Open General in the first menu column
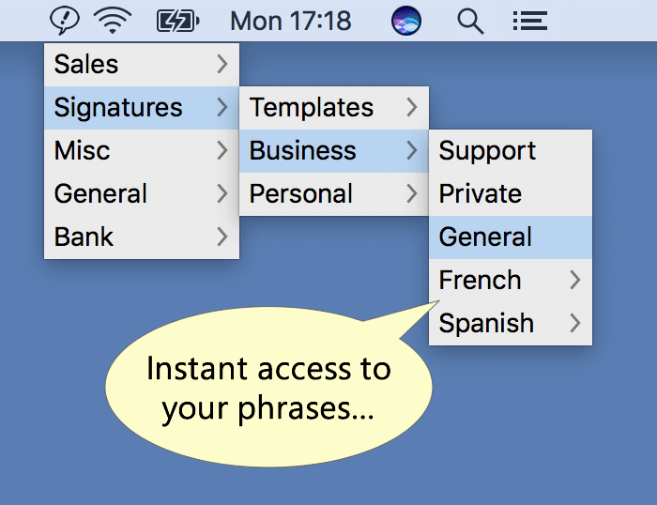Viewport: 657px width, 505px height. [142, 194]
